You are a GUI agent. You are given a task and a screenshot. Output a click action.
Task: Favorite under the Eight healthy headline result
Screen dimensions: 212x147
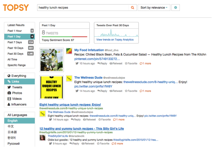pyautogui.click(x=105, y=120)
